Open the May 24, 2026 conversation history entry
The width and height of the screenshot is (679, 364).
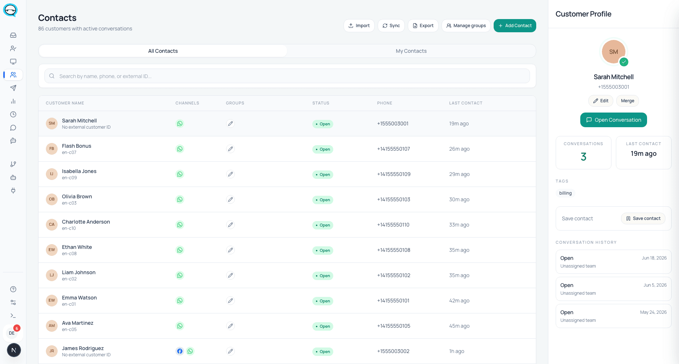tap(614, 316)
